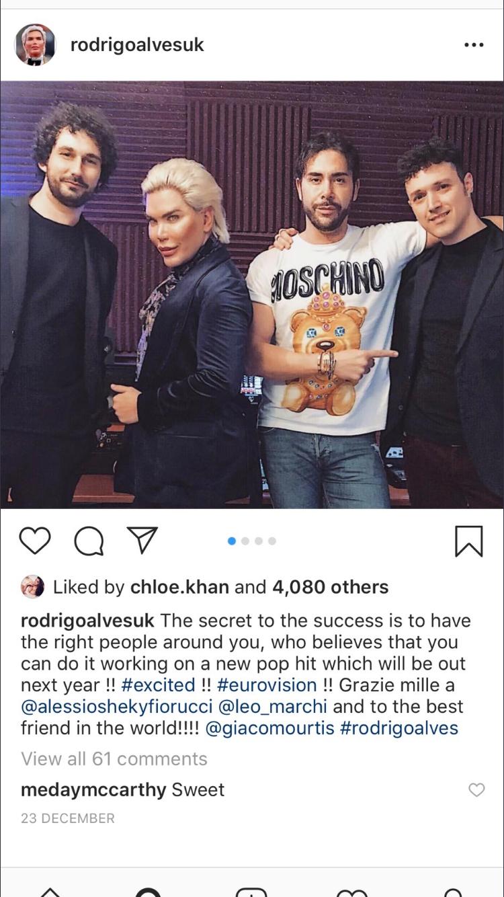
Task: Open the @giacomourtis mention
Action: pos(269,728)
